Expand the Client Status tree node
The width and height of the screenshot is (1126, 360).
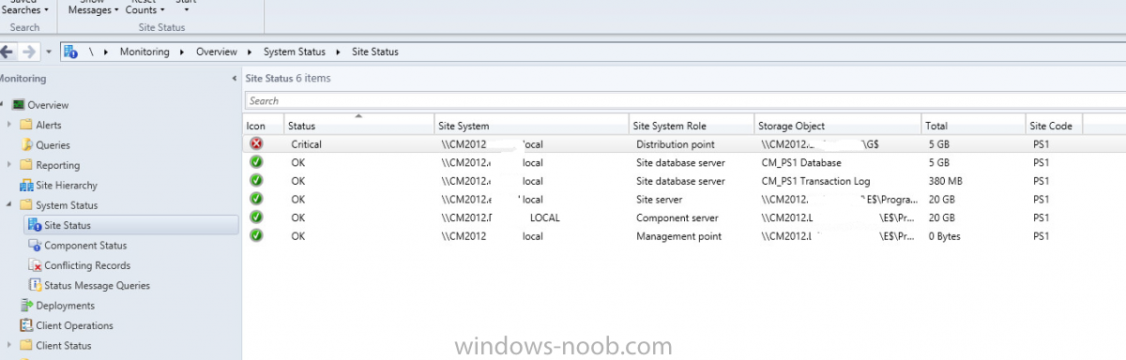(x=10, y=346)
